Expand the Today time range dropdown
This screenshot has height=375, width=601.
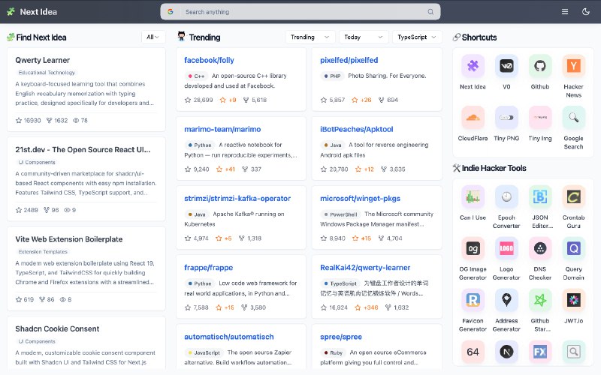(363, 37)
